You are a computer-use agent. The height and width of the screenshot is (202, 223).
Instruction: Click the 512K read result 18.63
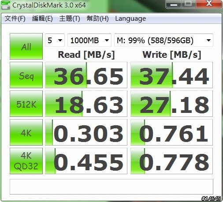[x=86, y=104]
